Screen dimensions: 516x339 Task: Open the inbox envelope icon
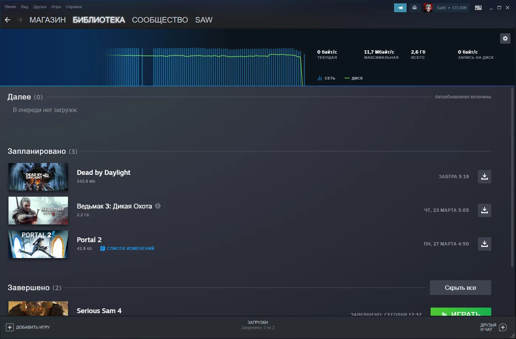point(414,8)
